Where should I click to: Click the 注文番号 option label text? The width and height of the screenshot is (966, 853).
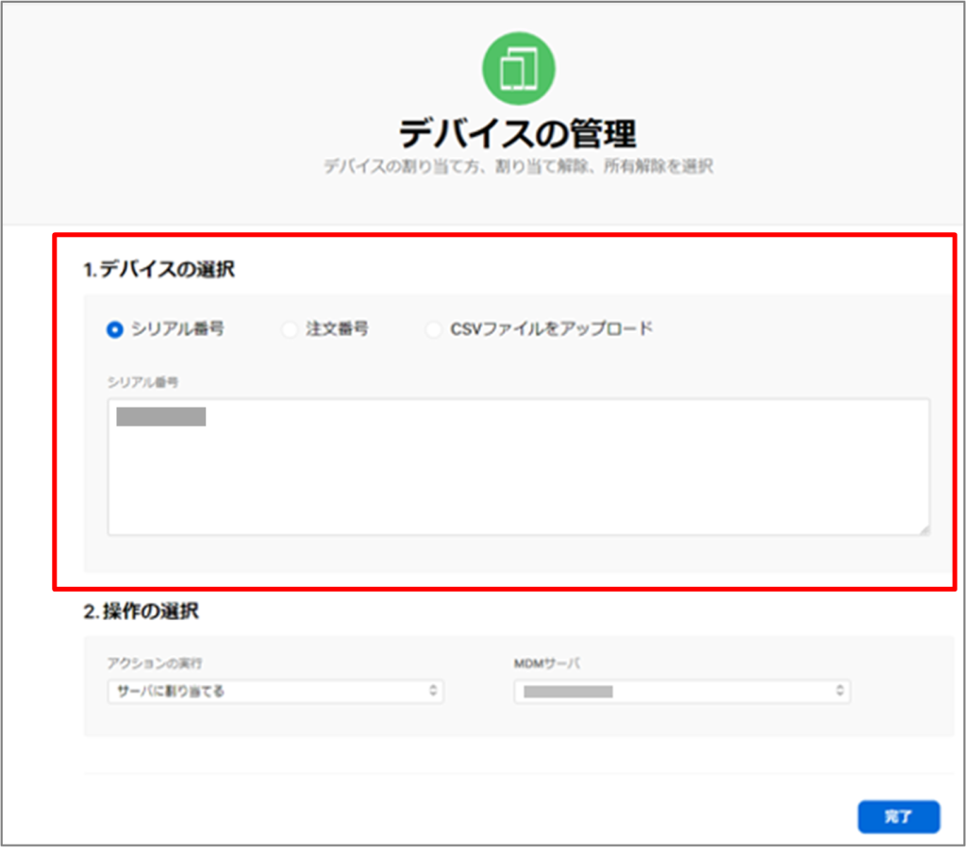tap(337, 329)
